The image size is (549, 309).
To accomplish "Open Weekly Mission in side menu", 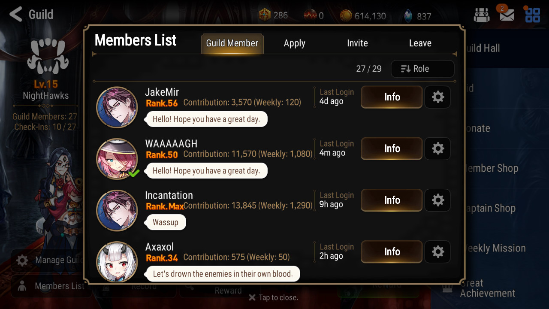I will point(495,248).
